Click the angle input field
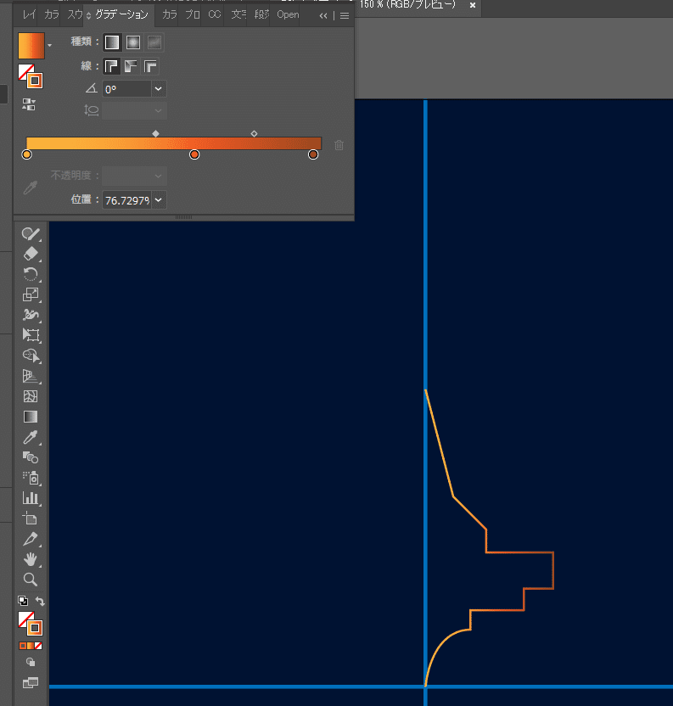 coord(126,89)
